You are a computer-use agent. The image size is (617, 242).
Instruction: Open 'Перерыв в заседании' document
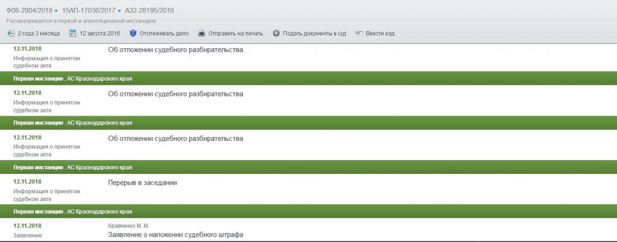[142, 182]
